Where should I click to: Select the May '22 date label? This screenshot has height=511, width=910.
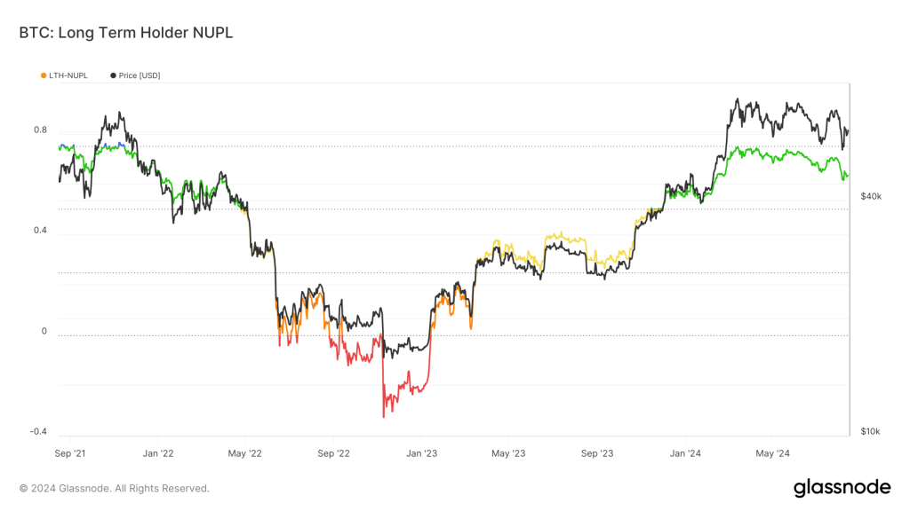coord(243,453)
